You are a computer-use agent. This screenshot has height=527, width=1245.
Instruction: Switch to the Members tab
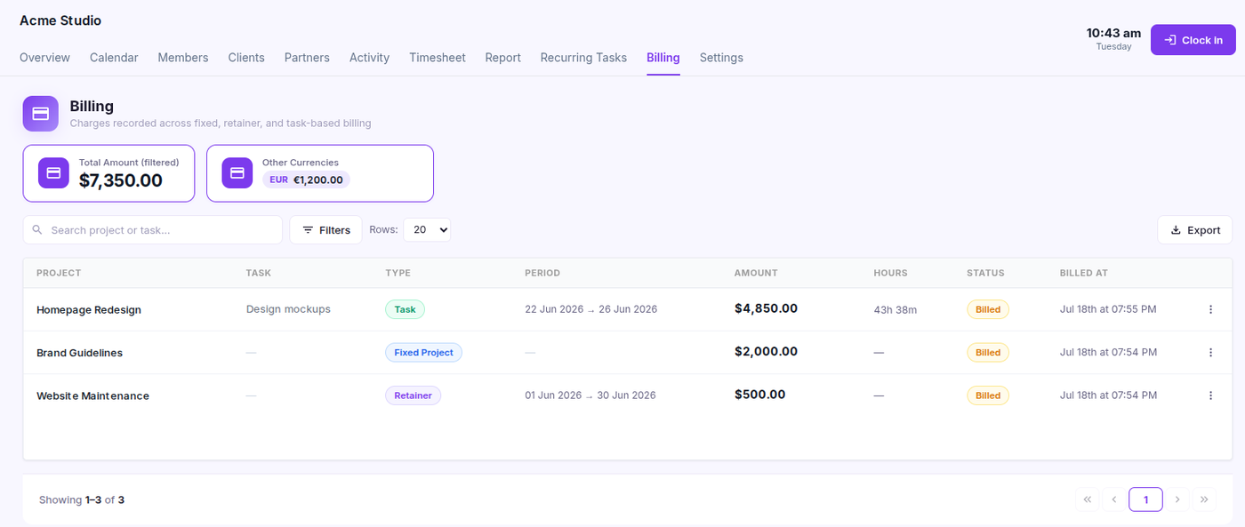tap(183, 58)
